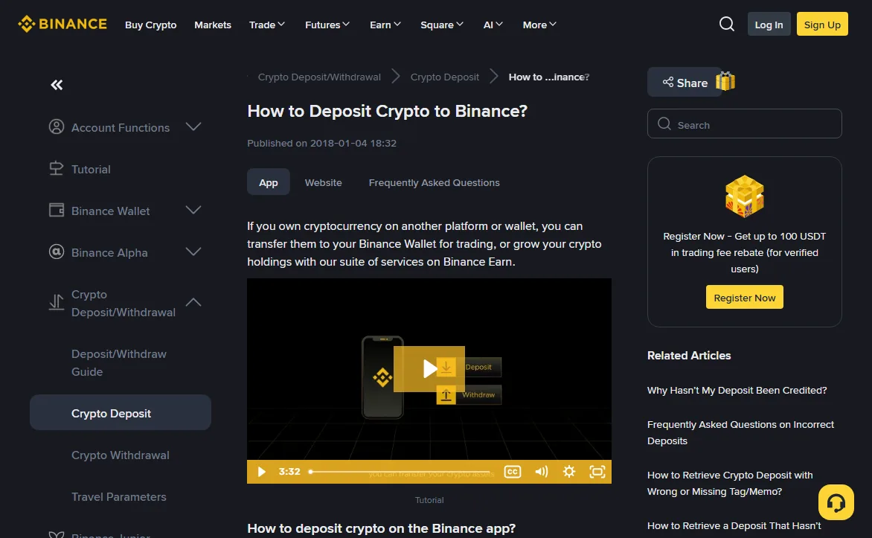Click the Register Now button
The width and height of the screenshot is (872, 538).
point(745,297)
